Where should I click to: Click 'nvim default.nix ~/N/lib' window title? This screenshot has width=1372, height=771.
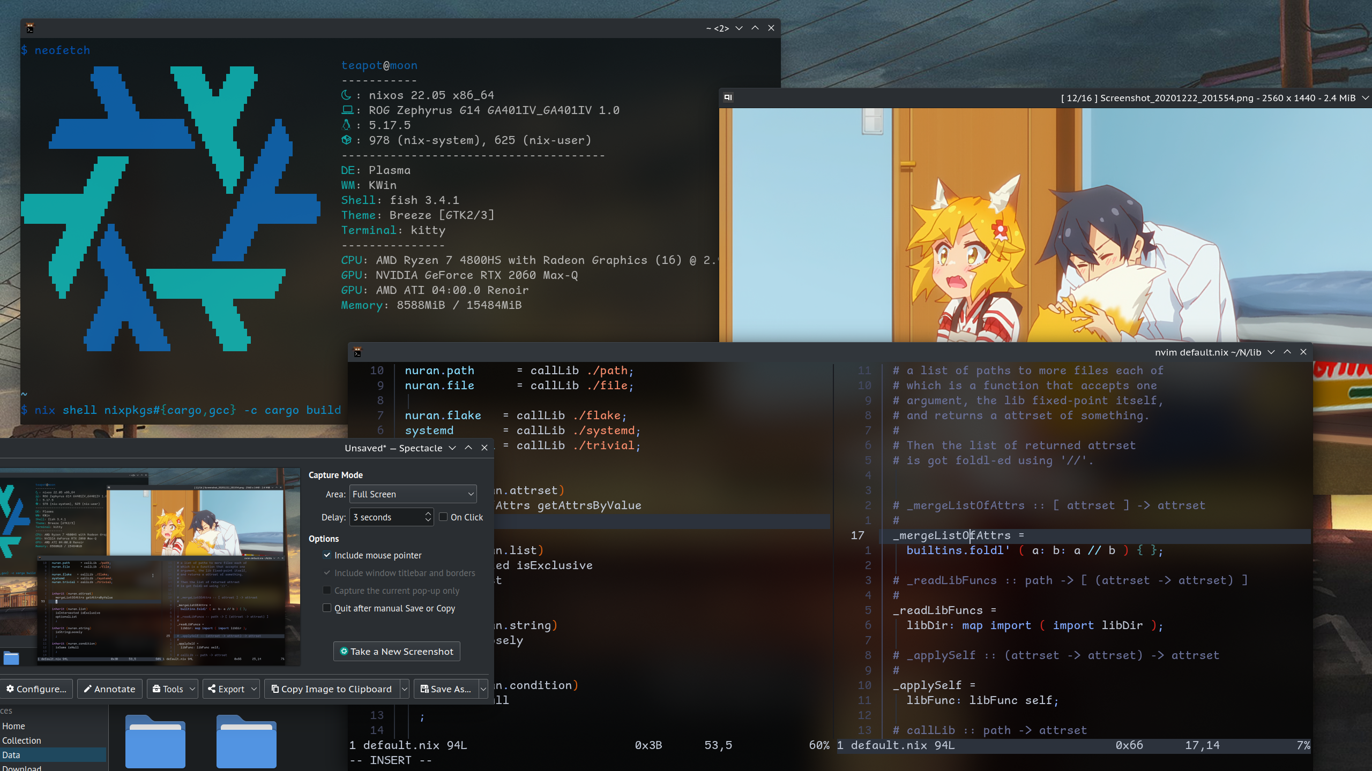point(1208,352)
